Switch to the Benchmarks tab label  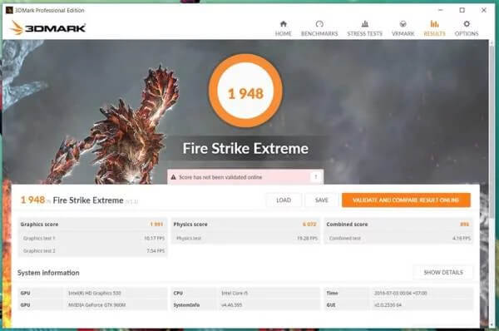click(x=319, y=33)
